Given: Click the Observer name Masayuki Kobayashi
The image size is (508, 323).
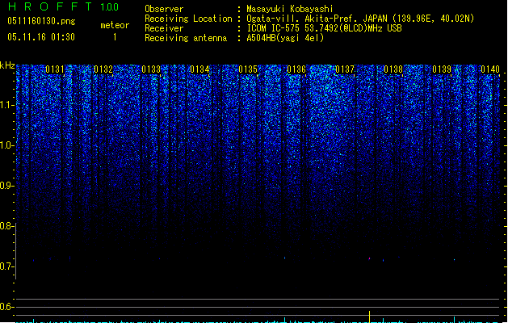Looking at the screenshot, I should [x=290, y=9].
